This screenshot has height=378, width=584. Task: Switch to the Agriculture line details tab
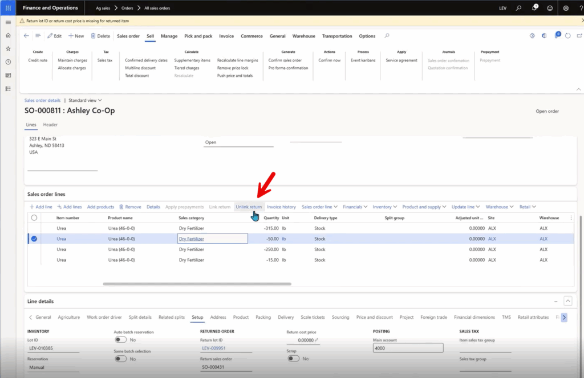pyautogui.click(x=69, y=318)
